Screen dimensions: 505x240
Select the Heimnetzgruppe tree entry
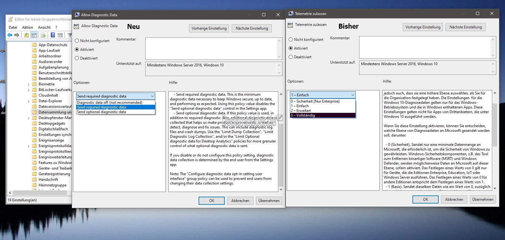point(52,185)
